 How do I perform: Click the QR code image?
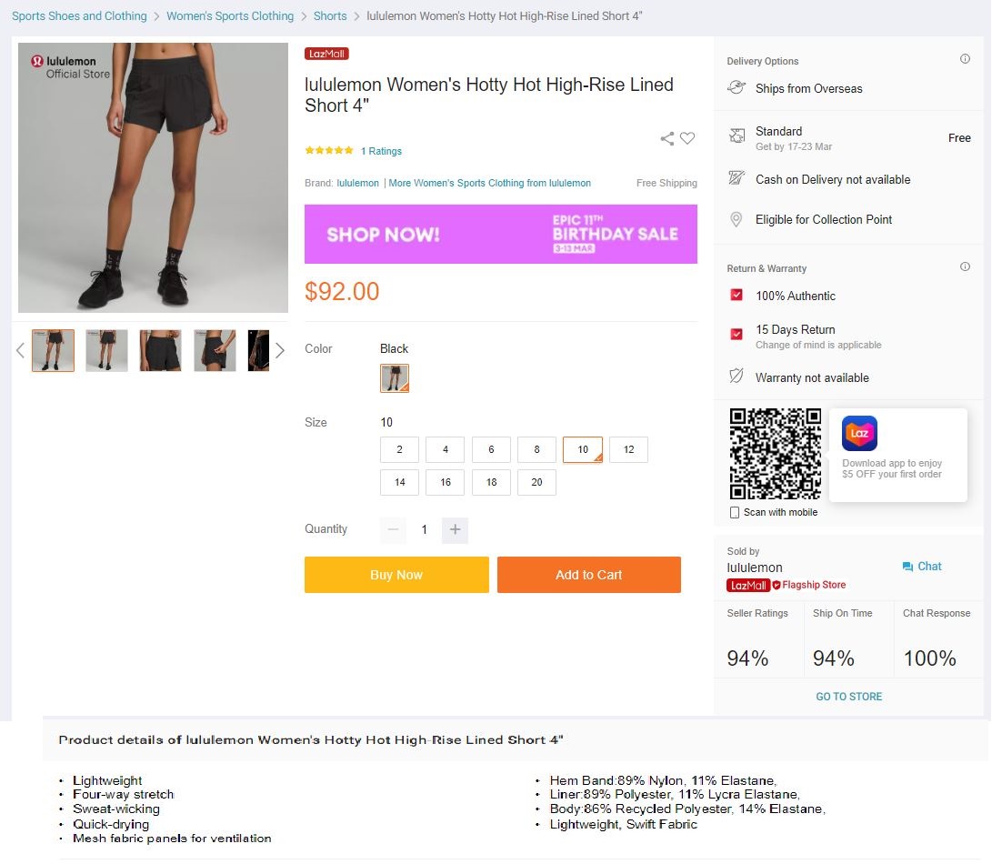(775, 454)
